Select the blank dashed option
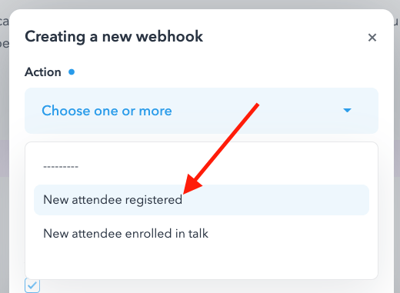The height and width of the screenshot is (293, 400). 61,167
